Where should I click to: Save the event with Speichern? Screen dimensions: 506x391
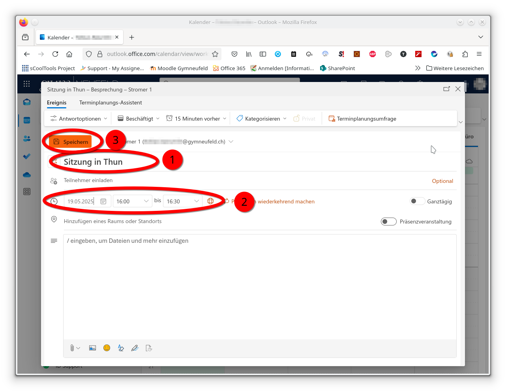pos(71,142)
